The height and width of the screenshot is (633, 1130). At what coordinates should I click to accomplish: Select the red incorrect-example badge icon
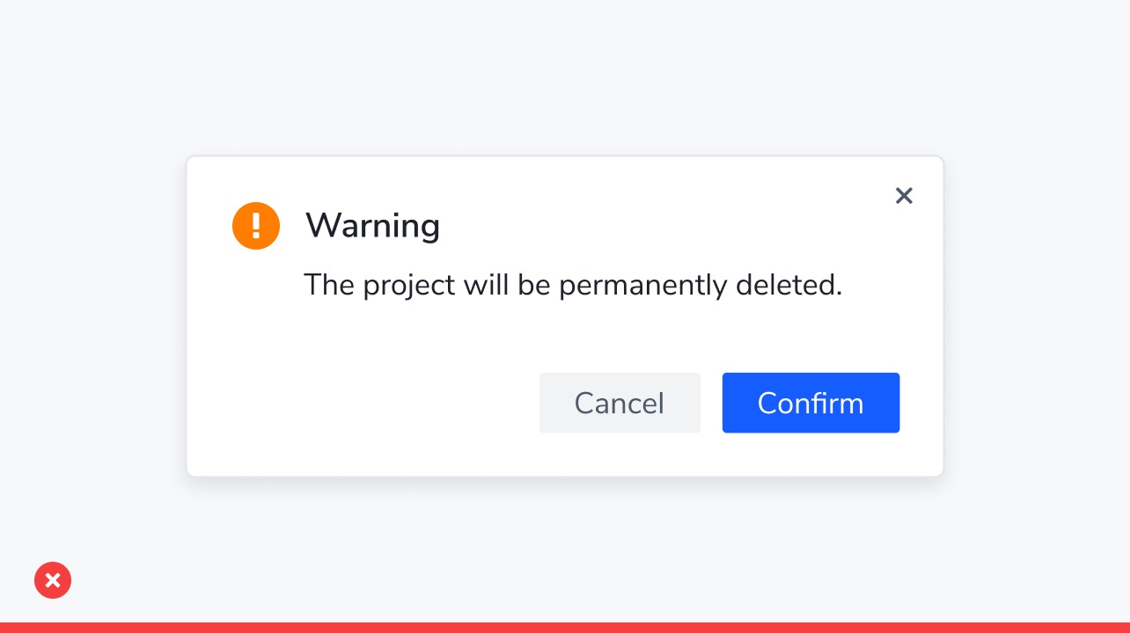click(53, 580)
